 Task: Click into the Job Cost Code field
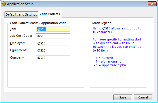coord(53,36)
